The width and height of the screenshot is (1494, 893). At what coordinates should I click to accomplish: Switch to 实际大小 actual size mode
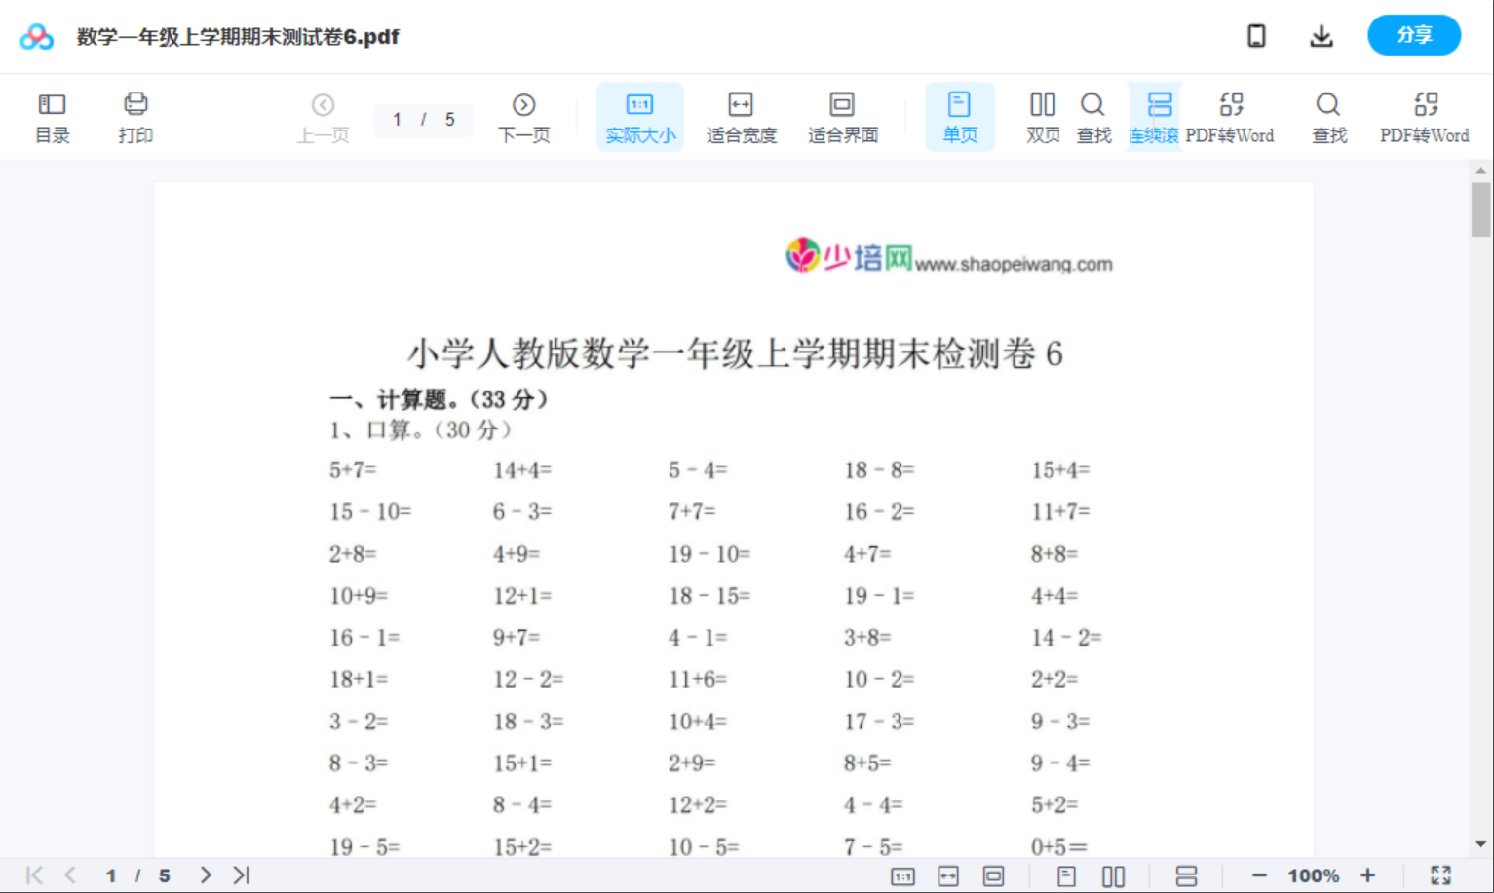(x=639, y=116)
